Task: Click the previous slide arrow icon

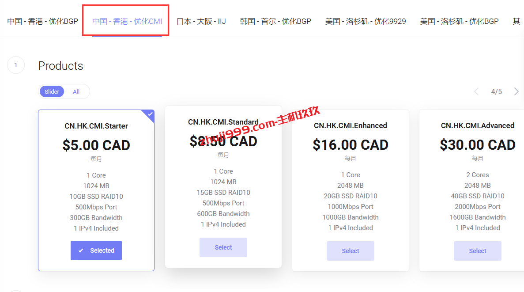Action: pos(476,91)
